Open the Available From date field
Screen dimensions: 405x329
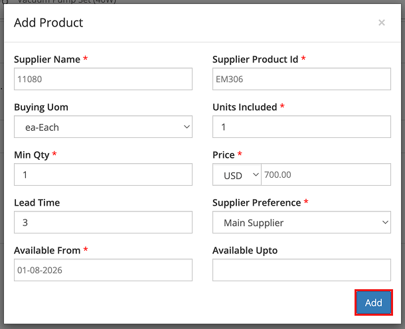[x=103, y=271]
